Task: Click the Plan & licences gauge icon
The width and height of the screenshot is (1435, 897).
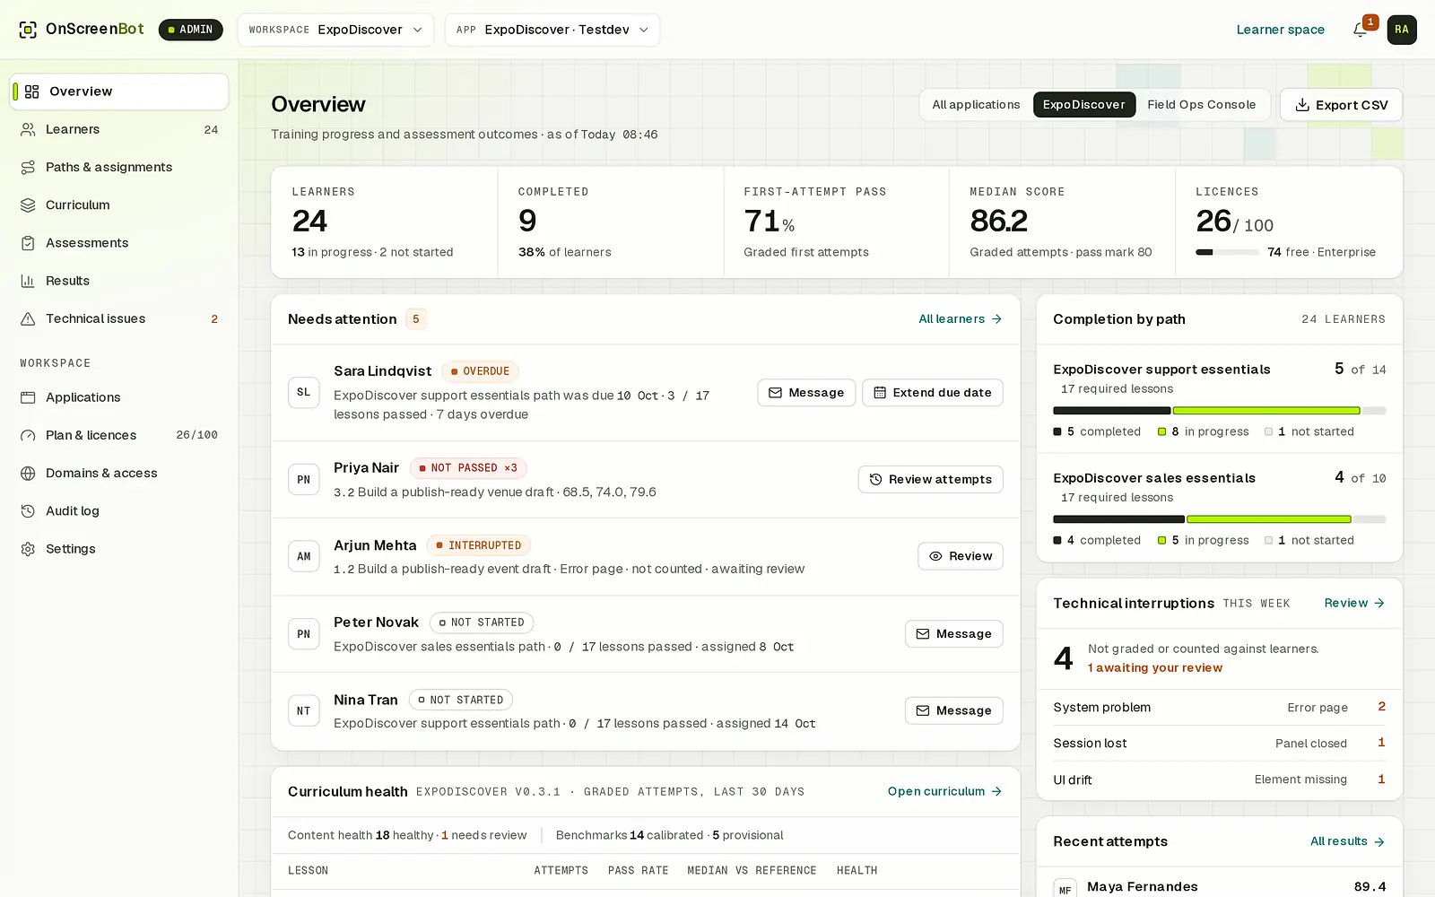Action: [29, 435]
